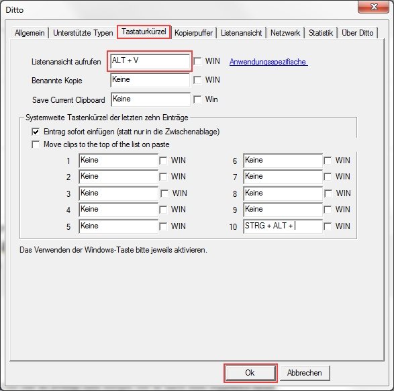Select the Kopierpuffer tab
Screen dimensions: 394x391
pyautogui.click(x=193, y=33)
